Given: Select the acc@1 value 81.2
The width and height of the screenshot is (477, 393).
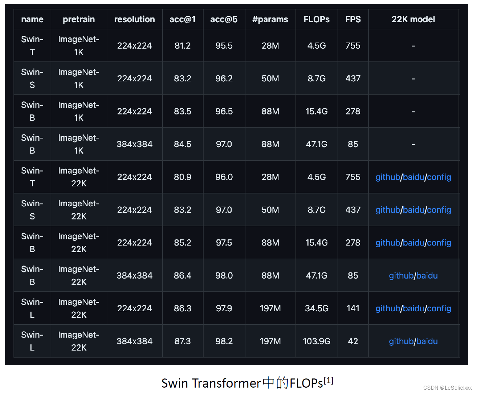Looking at the screenshot, I should tap(183, 46).
